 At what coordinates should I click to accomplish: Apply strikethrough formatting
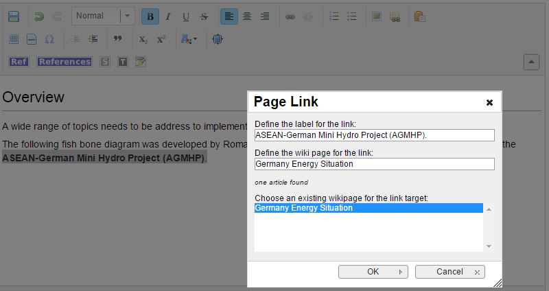click(203, 16)
